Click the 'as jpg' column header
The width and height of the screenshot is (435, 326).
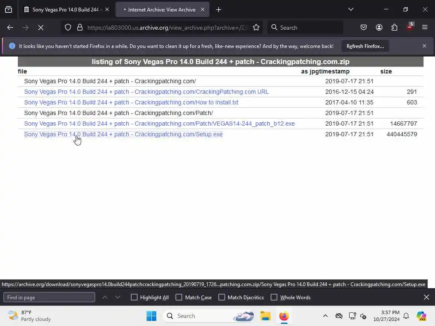[308, 71]
